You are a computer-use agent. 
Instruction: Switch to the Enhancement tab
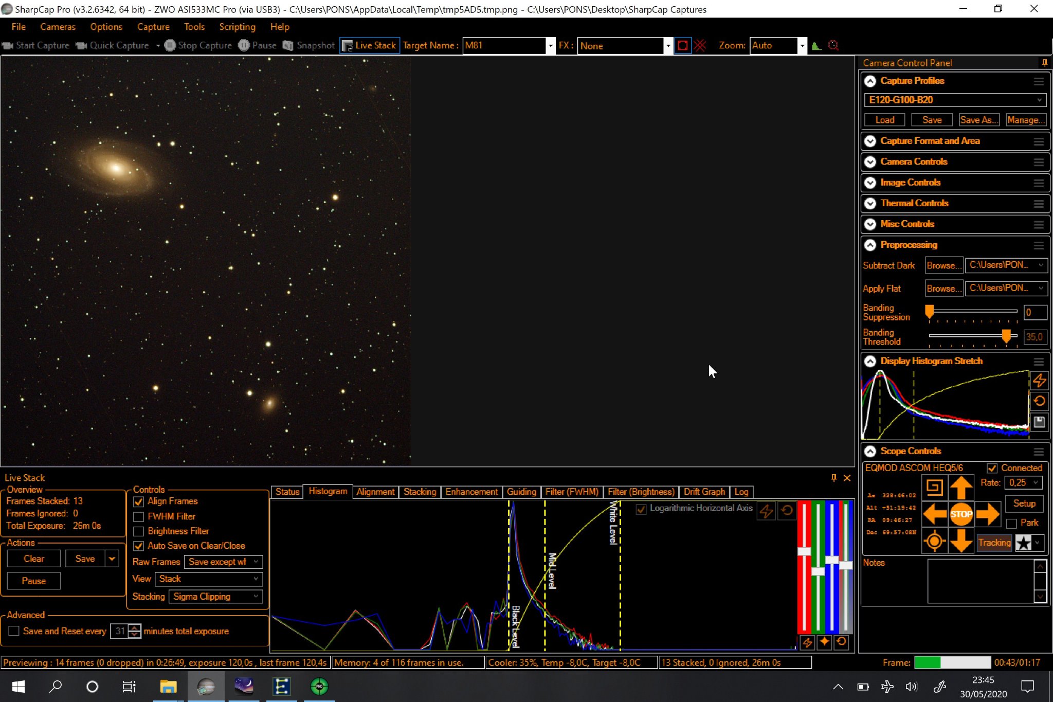tap(471, 492)
